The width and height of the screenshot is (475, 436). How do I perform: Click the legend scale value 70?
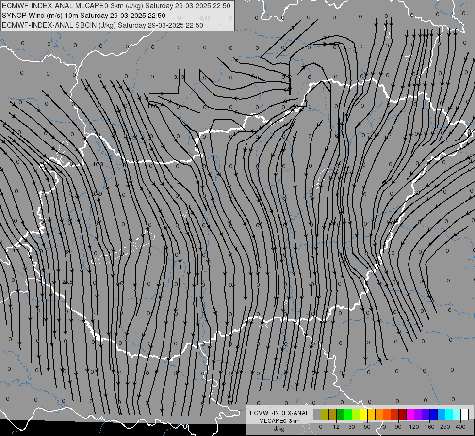point(383,427)
